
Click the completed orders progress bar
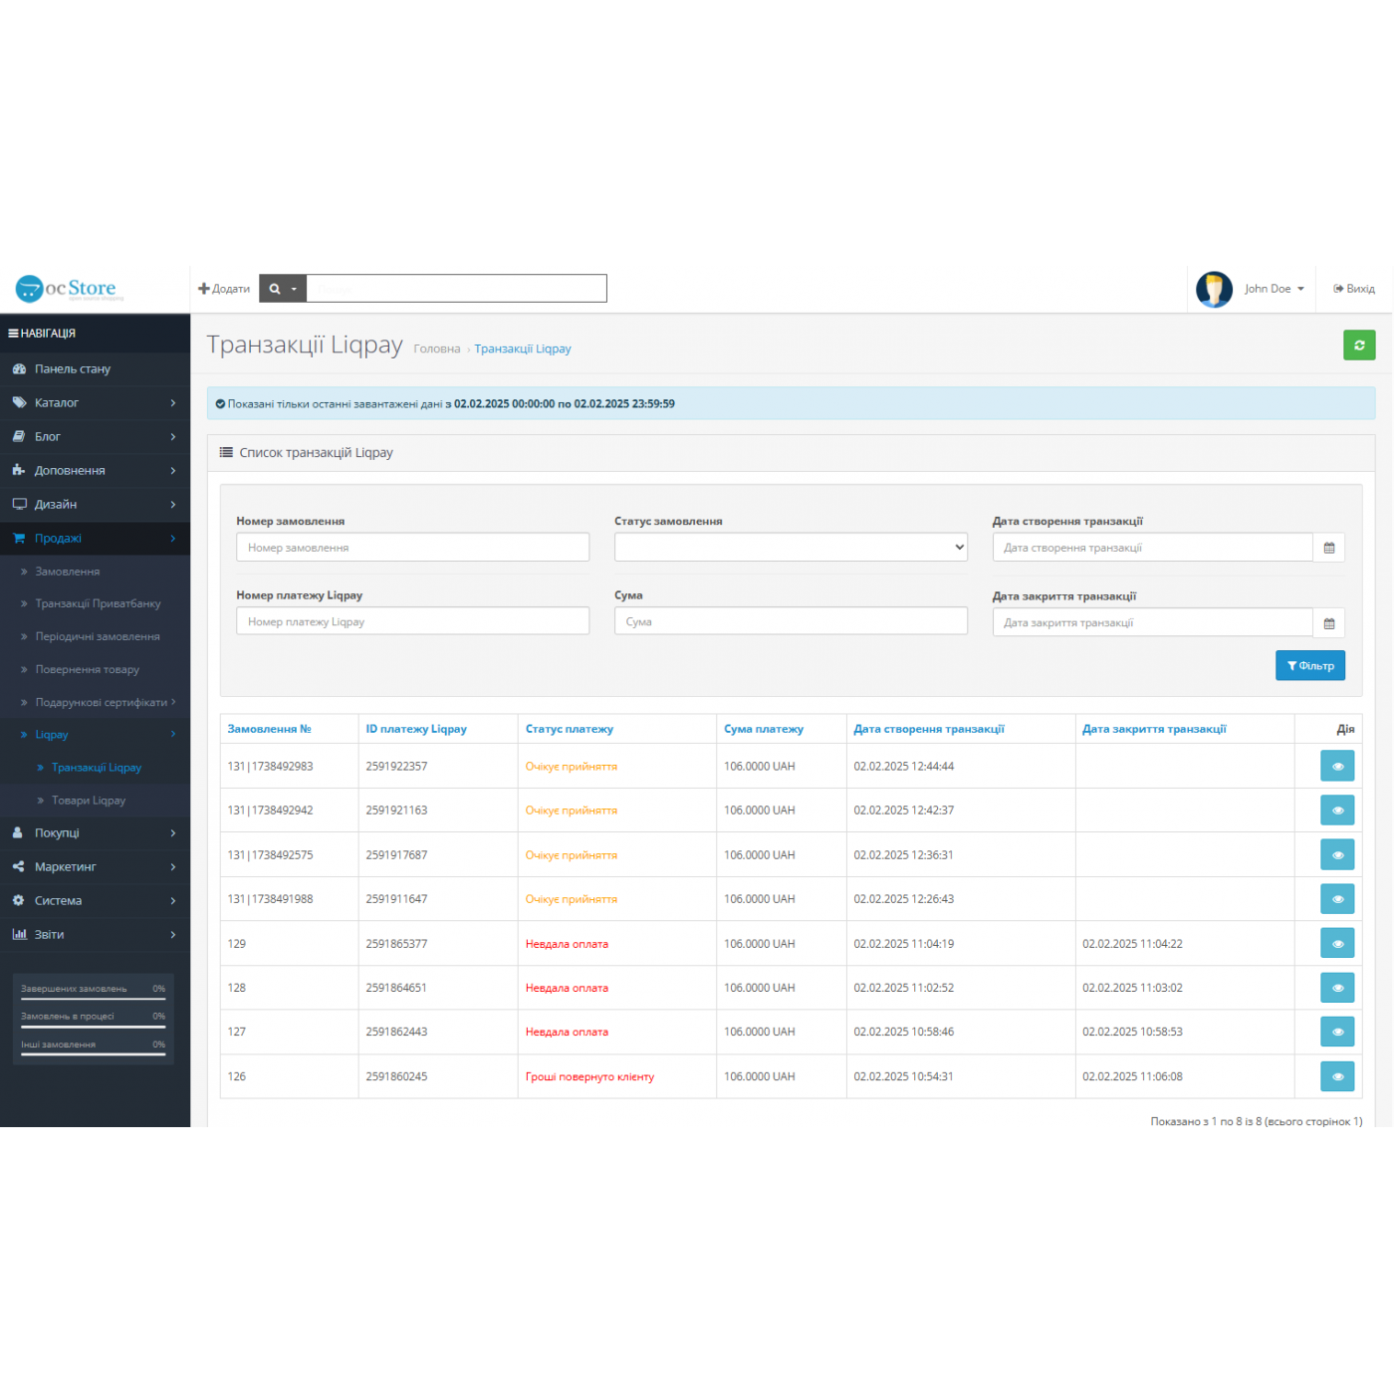coord(94,998)
